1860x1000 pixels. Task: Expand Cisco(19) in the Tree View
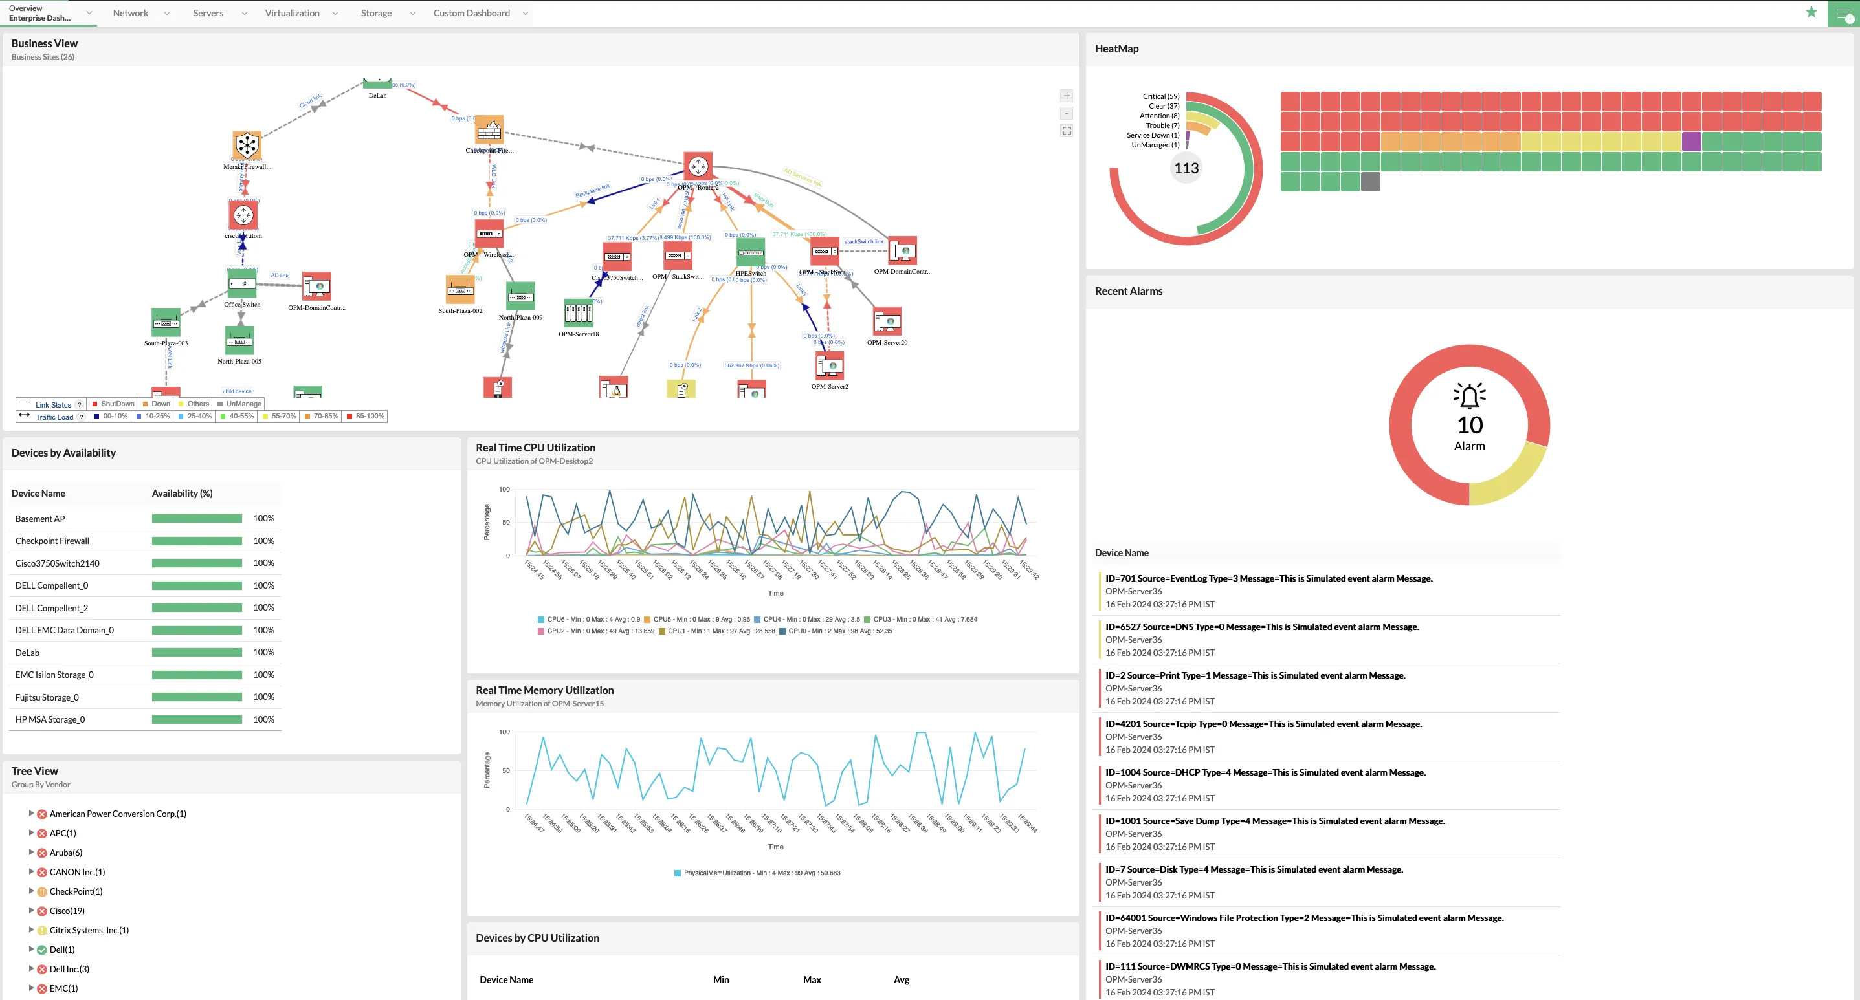31,911
